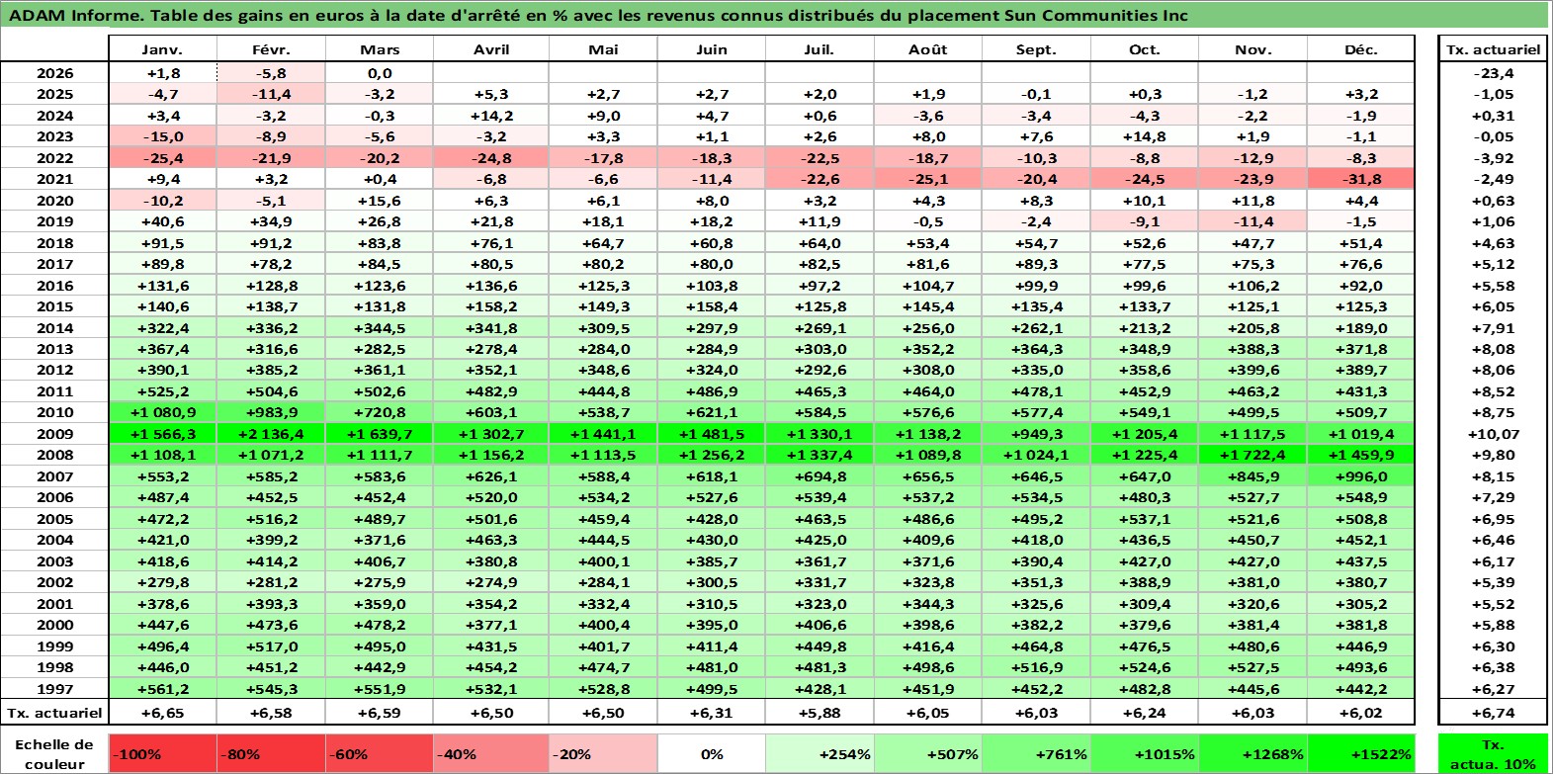1553x774 pixels.
Task: Select the +1 080,9 cell for Janv. 2010
Action: point(162,412)
